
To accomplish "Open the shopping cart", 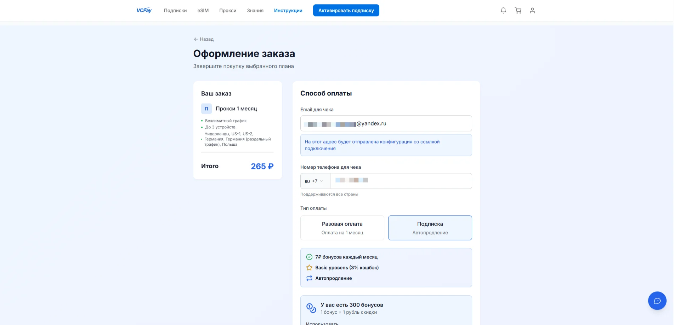I will pos(518,11).
